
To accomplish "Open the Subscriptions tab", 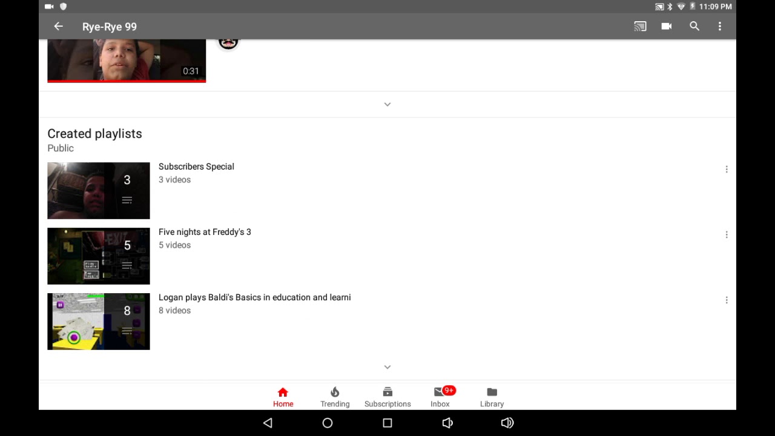I will [387, 397].
